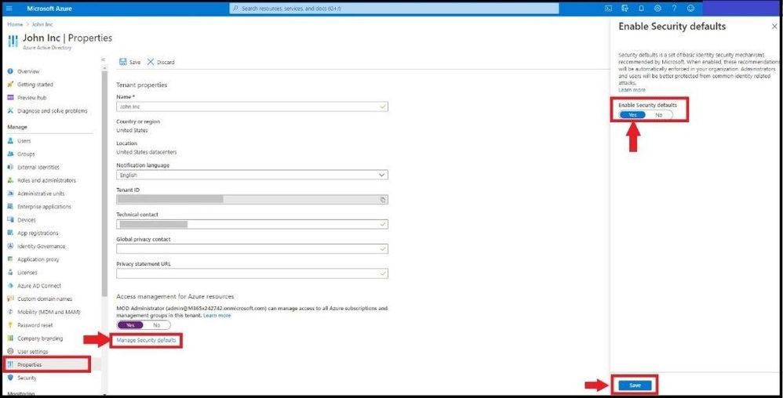Set Enable Security defaults to Yes
The height and width of the screenshot is (398, 783).
(x=632, y=115)
